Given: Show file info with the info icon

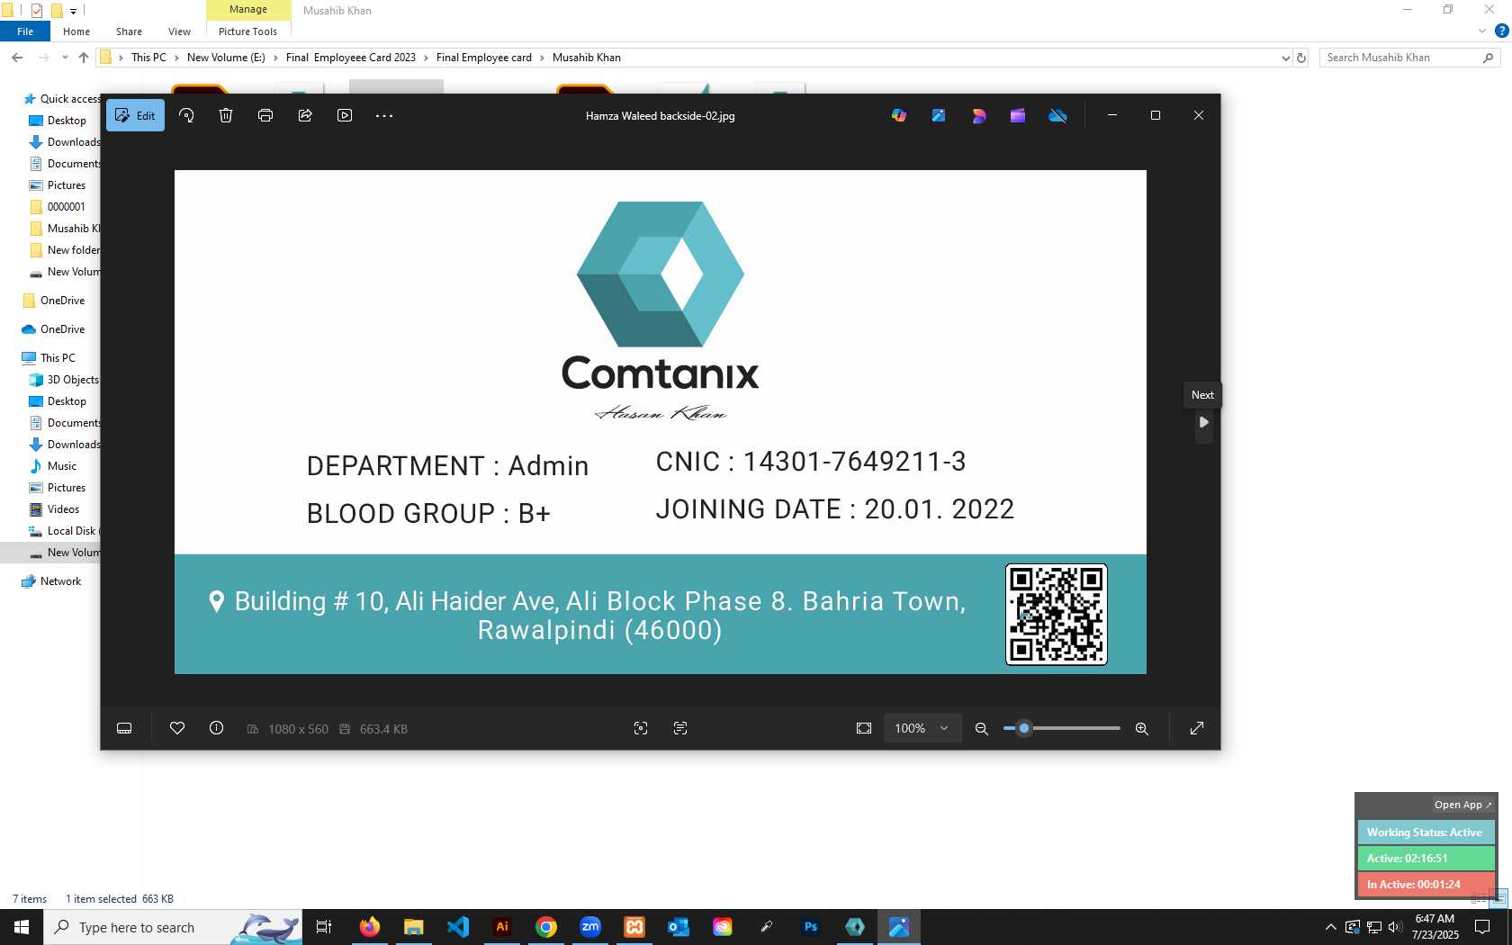Looking at the screenshot, I should (x=217, y=728).
